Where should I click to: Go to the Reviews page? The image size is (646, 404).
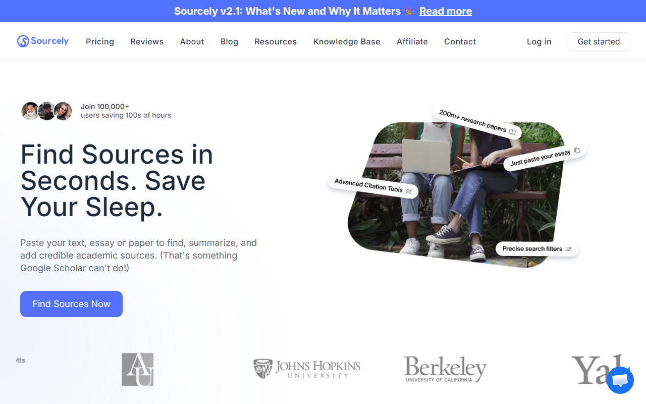147,41
